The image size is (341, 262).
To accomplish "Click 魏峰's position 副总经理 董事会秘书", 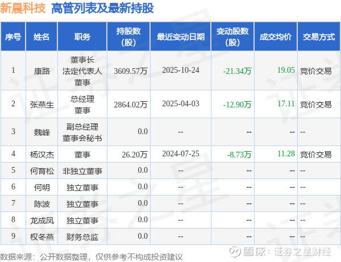I will (82, 132).
